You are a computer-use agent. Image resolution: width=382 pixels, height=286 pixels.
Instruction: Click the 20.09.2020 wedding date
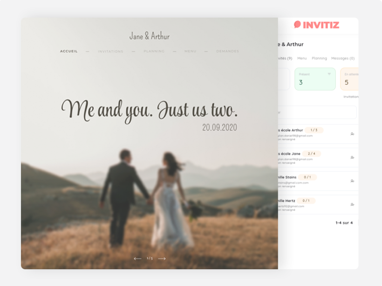pyautogui.click(x=219, y=127)
